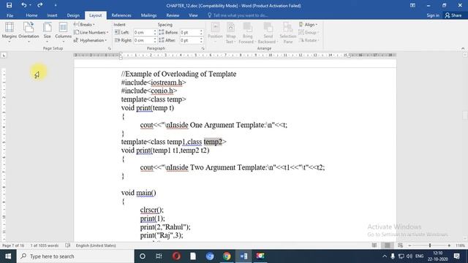
Task: Save the document with the Save icon
Action: (x=9, y=5)
